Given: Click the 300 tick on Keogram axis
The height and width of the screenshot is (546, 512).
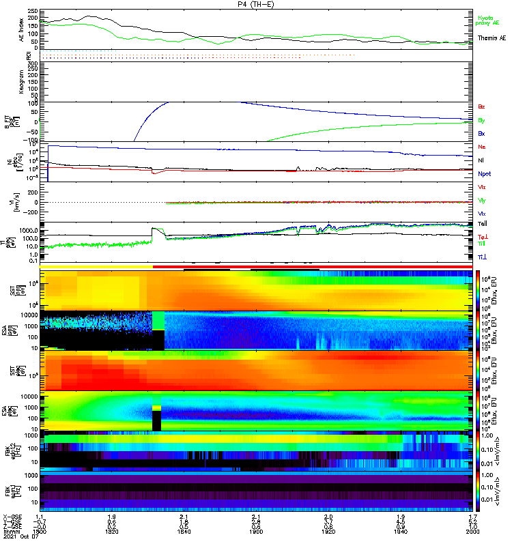Looking at the screenshot, I should click(x=33, y=63).
